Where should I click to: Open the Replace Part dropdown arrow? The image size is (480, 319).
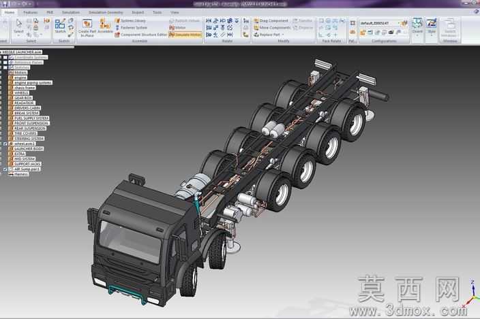(x=283, y=35)
